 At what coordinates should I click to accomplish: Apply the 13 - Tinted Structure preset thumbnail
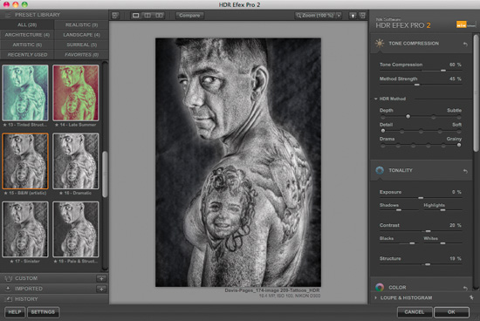25,92
